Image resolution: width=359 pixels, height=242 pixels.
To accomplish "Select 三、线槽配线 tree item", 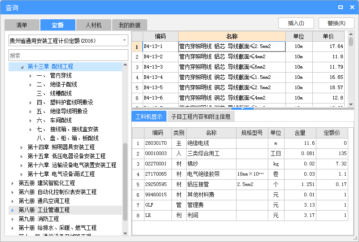I will coord(54,93).
